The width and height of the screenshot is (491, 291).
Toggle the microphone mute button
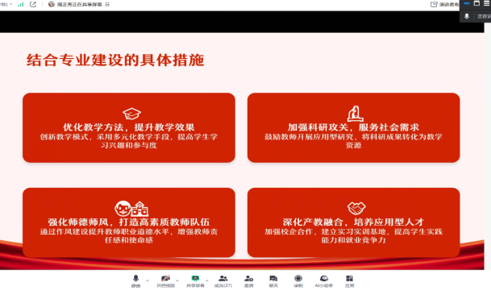pyautogui.click(x=135, y=281)
